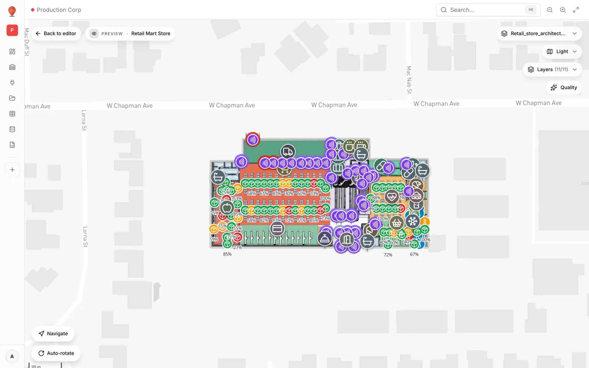Open the table view sidebar item
589x368 pixels.
pos(12,114)
